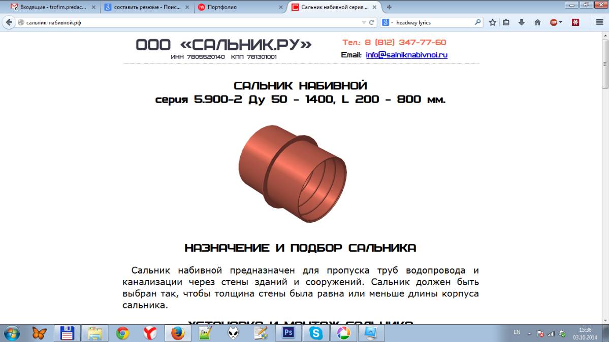Bookmark this page with the star icon
Image resolution: width=609 pixels, height=342 pixels.
492,22
